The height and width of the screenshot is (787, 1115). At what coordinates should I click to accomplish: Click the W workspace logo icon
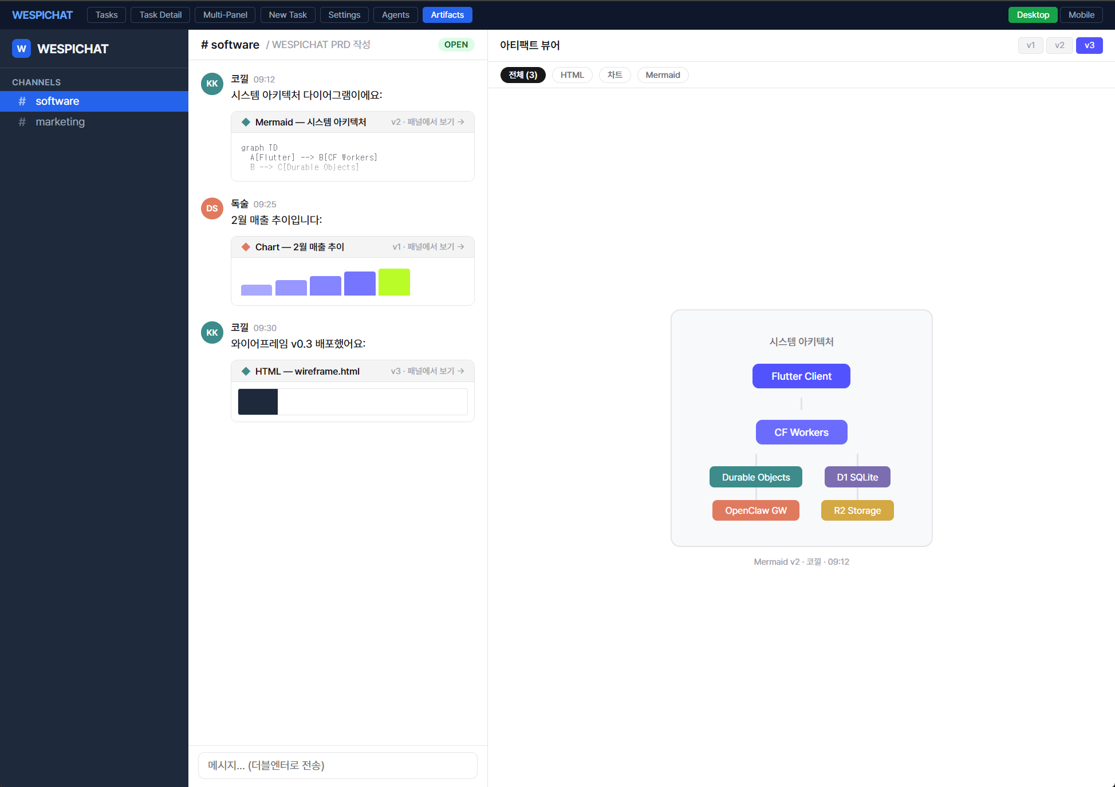[21, 49]
